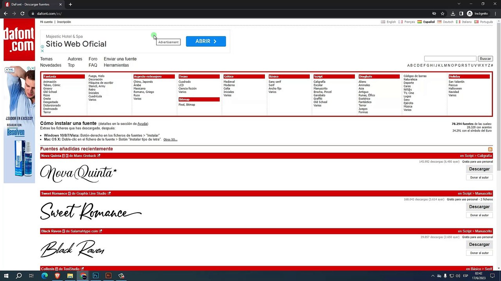Download the Nova Quinta font
501x281 pixels.
pos(479,169)
